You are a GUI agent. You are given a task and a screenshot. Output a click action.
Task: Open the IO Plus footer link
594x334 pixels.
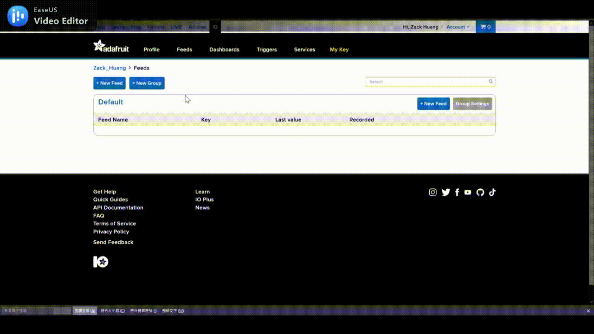[205, 199]
